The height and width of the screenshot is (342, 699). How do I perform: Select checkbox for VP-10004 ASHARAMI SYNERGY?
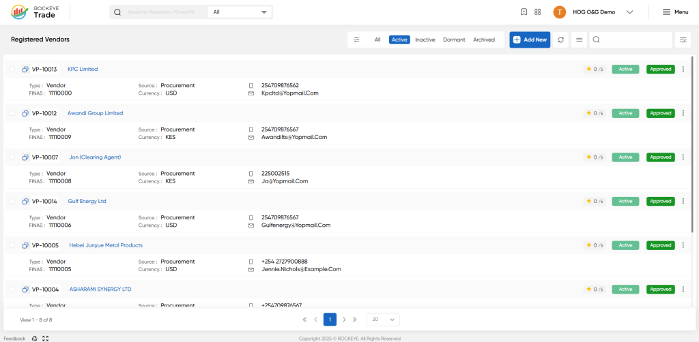(12, 290)
